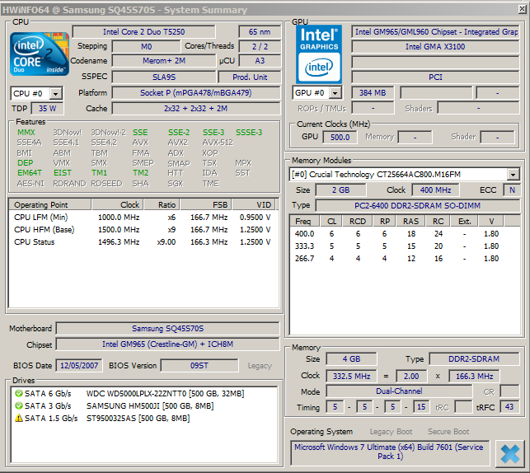
Task: Open the CPU #0 selector dropdown
Action: pos(55,94)
